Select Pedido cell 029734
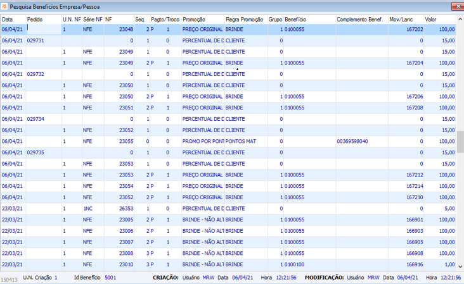The width and height of the screenshot is (464, 284). coord(44,119)
